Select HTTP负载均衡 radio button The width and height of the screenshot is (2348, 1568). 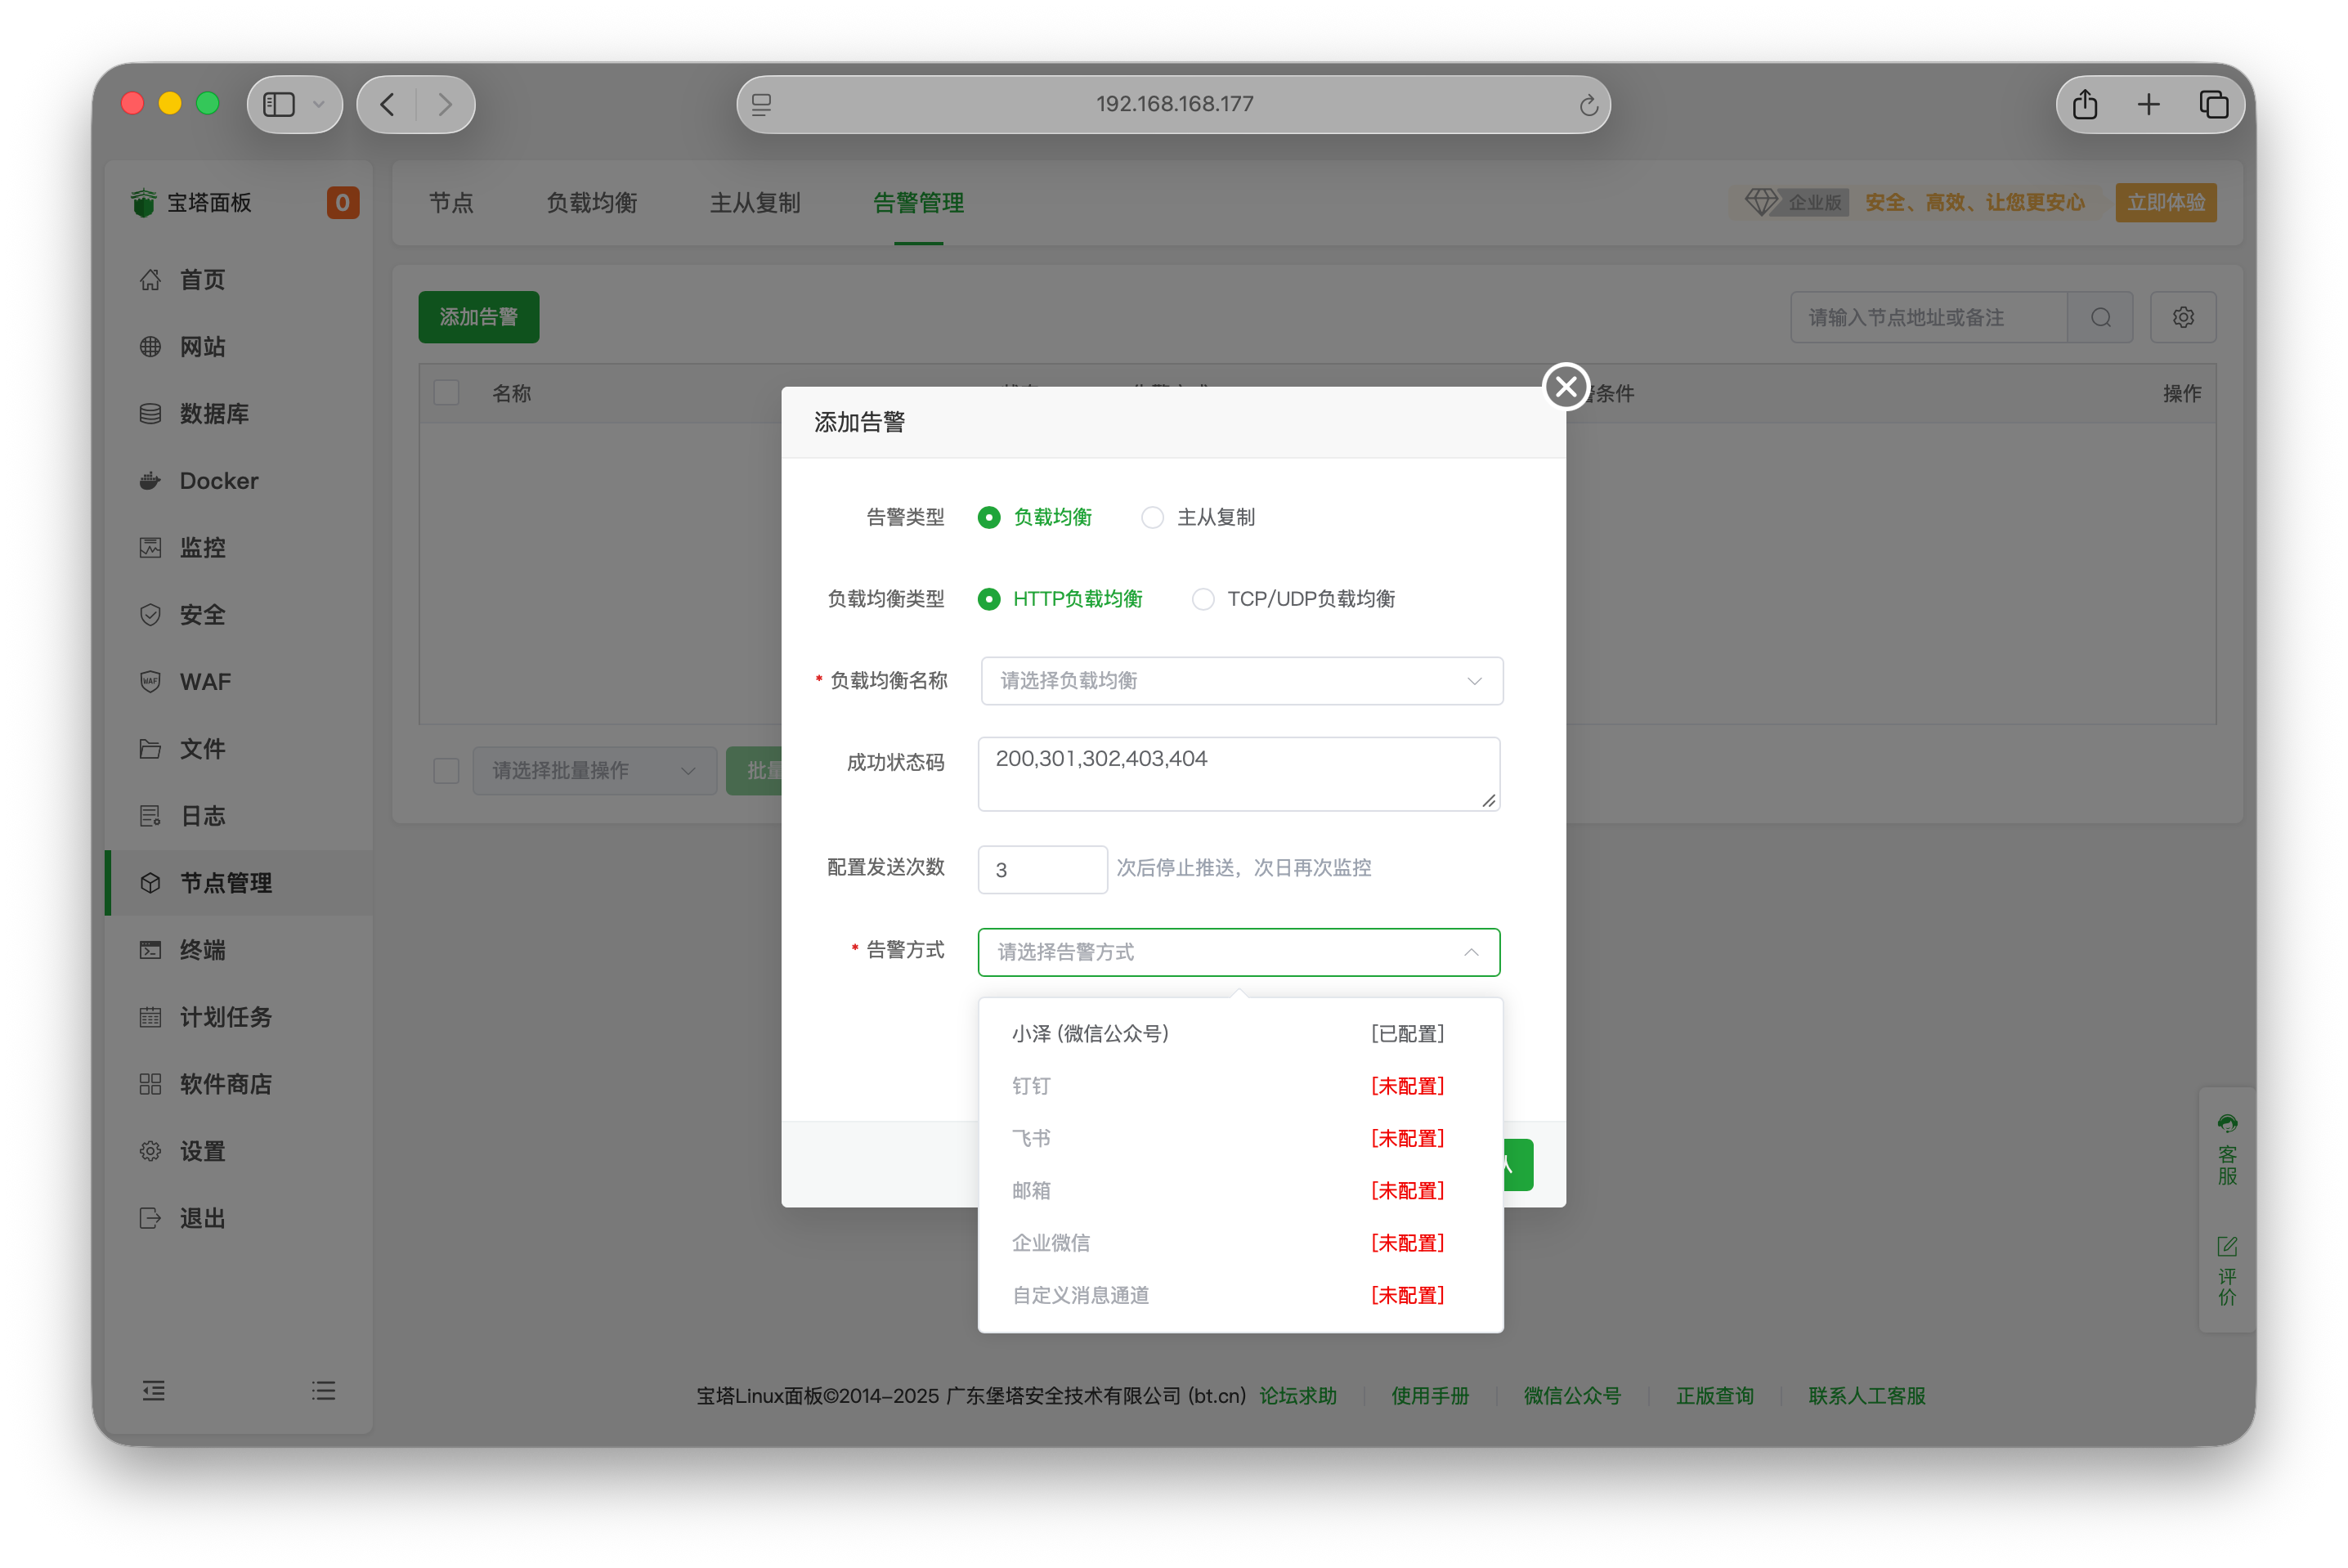coord(988,599)
